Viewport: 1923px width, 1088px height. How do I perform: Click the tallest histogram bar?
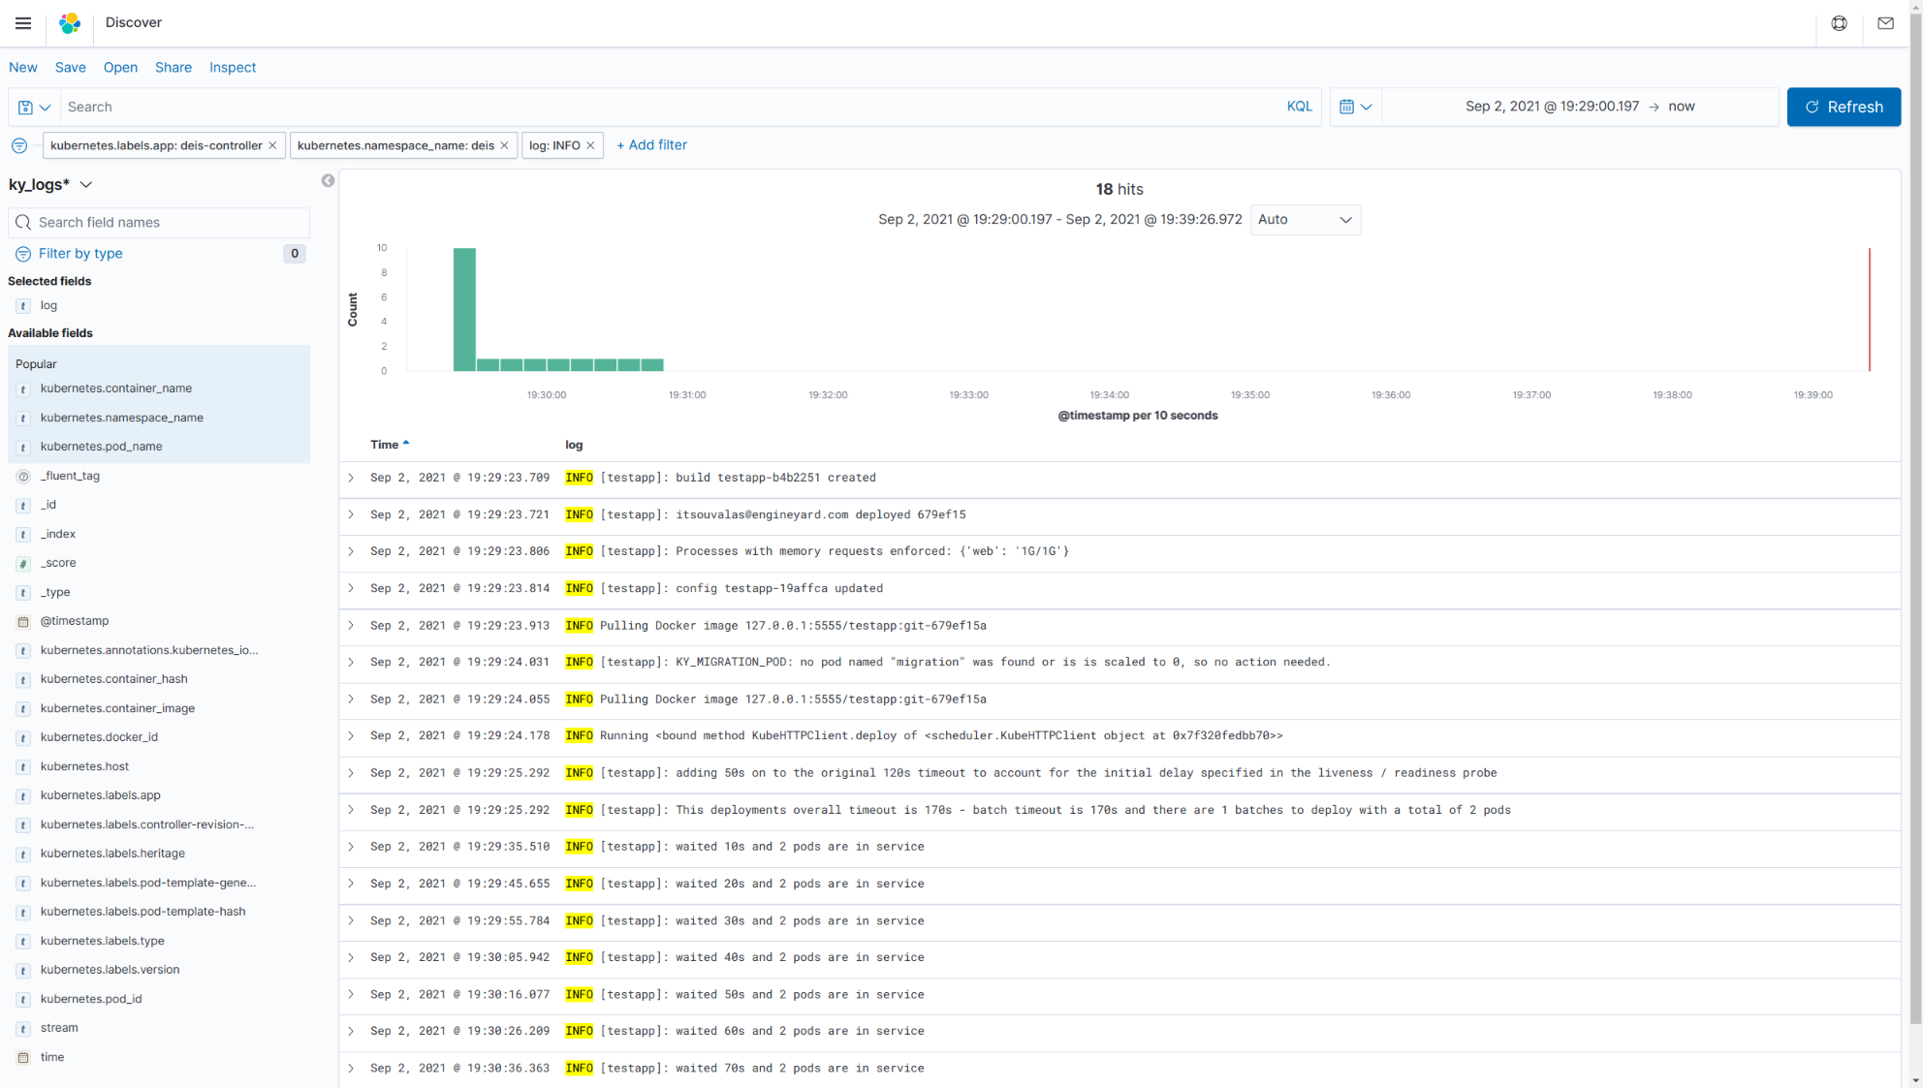[x=464, y=308]
